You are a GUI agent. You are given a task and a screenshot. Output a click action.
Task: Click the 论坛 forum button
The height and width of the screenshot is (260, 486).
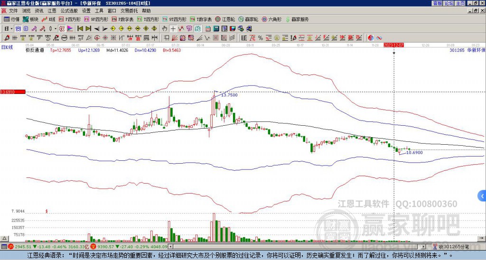pos(449,3)
